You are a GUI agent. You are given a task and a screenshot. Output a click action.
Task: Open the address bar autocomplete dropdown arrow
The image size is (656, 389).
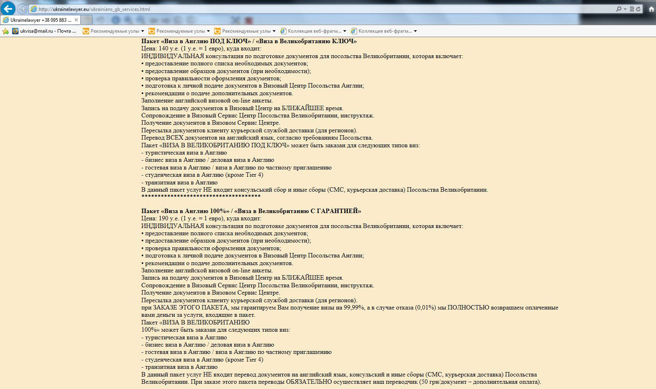[x=625, y=9]
